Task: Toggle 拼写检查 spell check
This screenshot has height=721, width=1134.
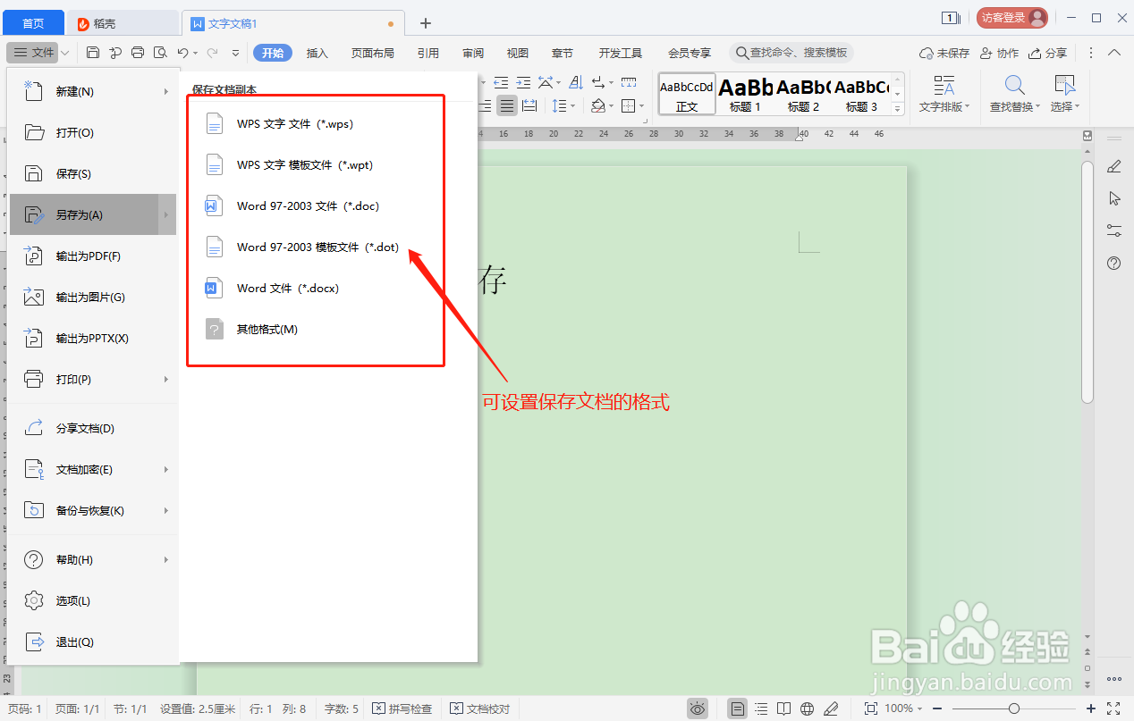Action: [x=402, y=708]
